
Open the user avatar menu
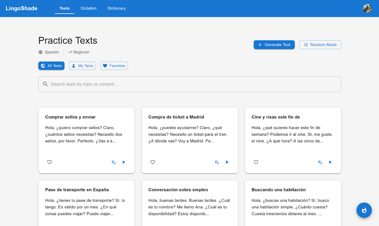point(367,8)
